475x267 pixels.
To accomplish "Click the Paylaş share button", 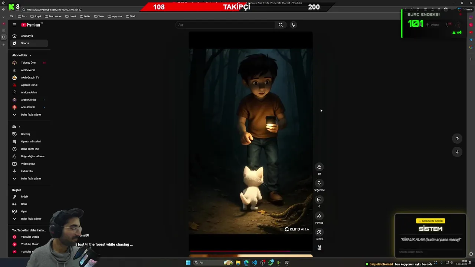I will (319, 216).
